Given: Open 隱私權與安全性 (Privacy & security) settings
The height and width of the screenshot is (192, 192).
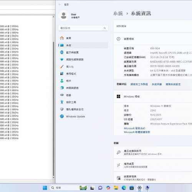Looking at the screenshot, I should click(83, 109).
